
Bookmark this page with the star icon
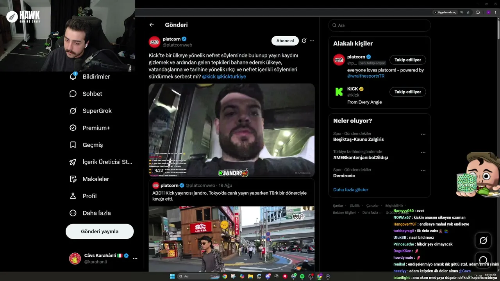(x=468, y=12)
